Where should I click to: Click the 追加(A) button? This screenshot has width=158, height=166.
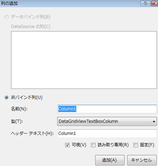tap(110, 160)
